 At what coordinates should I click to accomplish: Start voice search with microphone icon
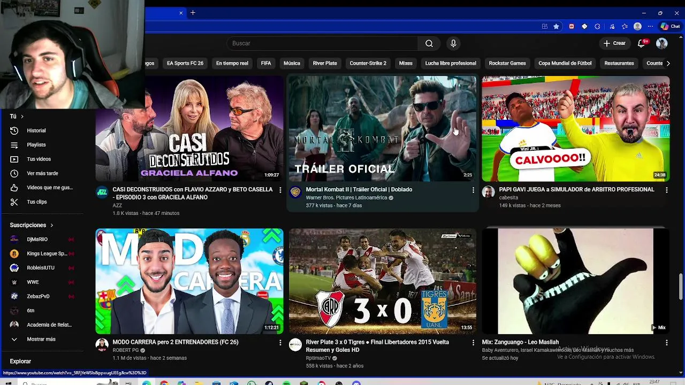click(453, 43)
